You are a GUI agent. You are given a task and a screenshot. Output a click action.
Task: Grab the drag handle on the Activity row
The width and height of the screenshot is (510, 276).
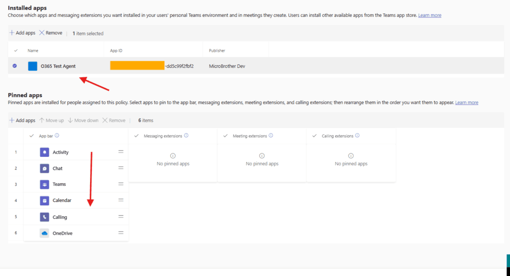click(121, 152)
